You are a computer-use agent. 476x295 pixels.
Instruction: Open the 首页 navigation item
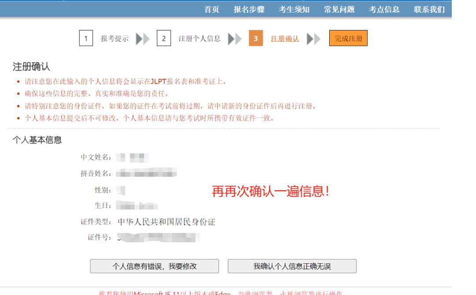point(212,9)
